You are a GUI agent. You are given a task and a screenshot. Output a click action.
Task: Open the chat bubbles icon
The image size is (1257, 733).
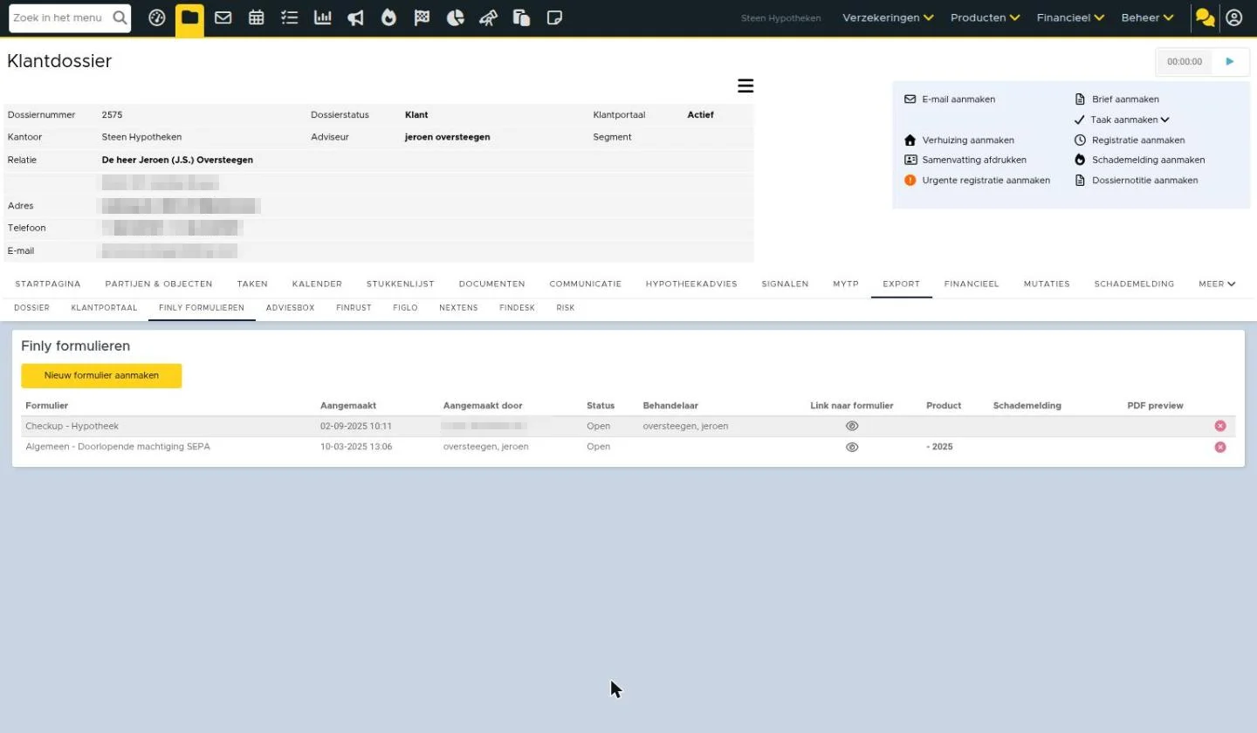pyautogui.click(x=1205, y=17)
